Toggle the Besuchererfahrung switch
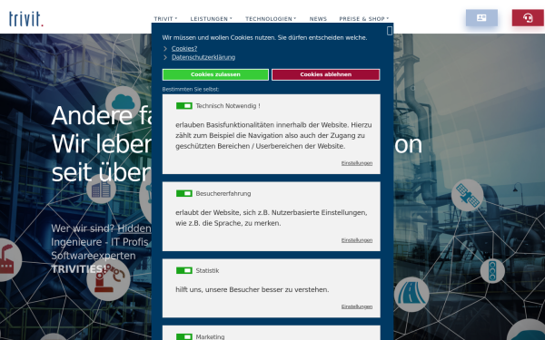The height and width of the screenshot is (340, 545). coord(184,193)
